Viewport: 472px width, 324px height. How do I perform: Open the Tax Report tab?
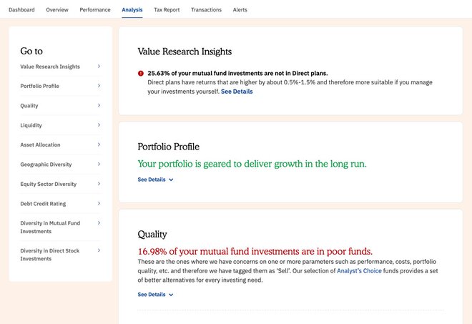167,10
